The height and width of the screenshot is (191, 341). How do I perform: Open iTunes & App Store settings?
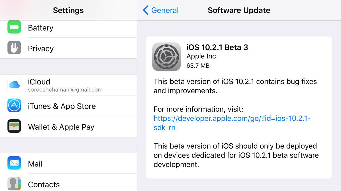point(68,106)
